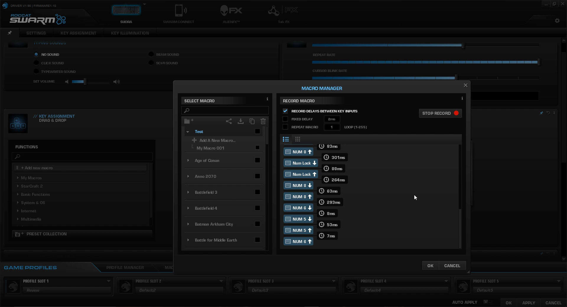
Task: Switch to the Profile Manager tab
Action: [x=125, y=267]
